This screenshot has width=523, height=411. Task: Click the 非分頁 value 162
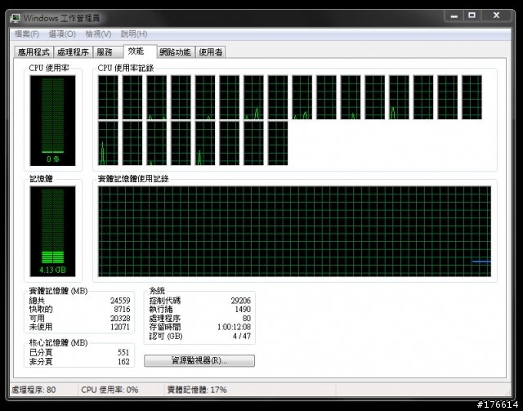[x=123, y=362]
